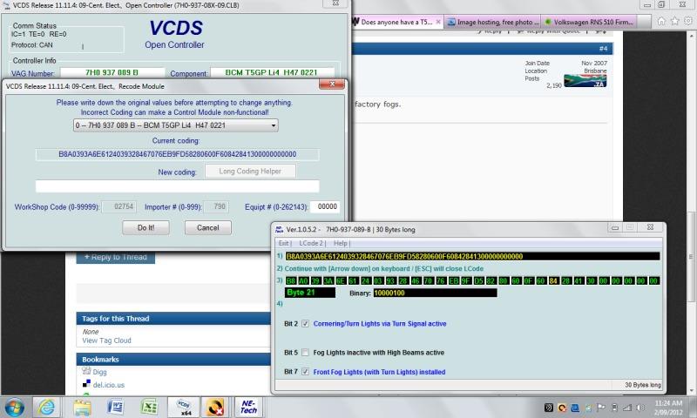
Task: Click Reply to Thread button
Action: (x=116, y=257)
